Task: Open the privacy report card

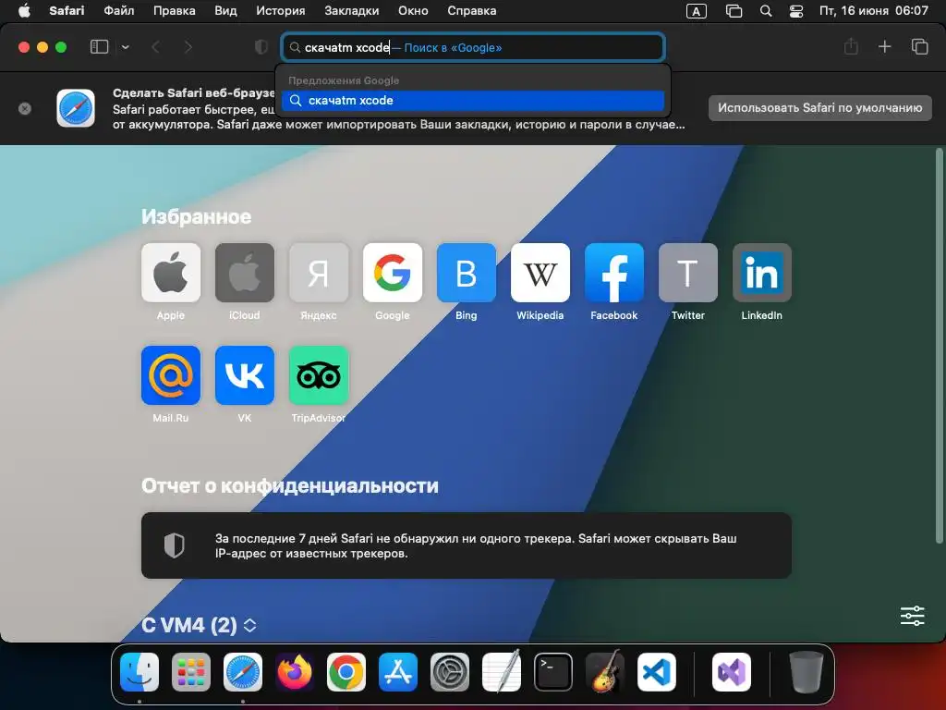Action: pos(467,545)
